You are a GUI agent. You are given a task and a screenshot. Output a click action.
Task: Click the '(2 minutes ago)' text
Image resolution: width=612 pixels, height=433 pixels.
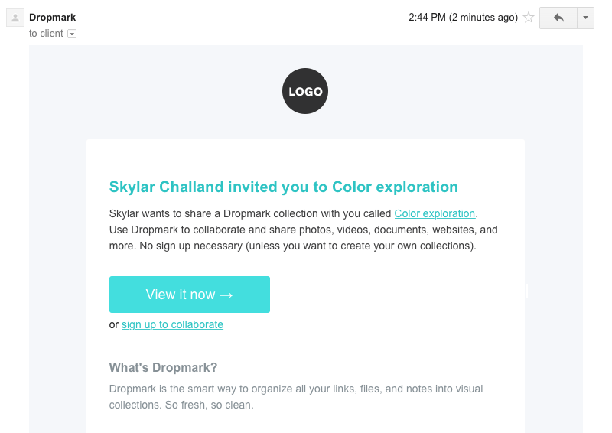pos(483,17)
